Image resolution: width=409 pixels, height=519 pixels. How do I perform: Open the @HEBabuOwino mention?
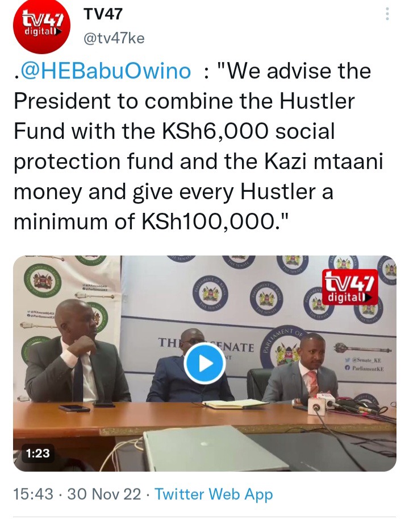[x=106, y=71]
